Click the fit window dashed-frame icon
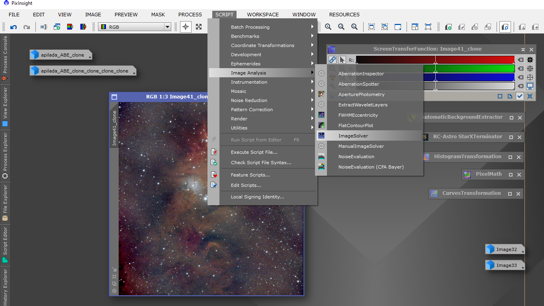This screenshot has width=544, height=306. 372,27
